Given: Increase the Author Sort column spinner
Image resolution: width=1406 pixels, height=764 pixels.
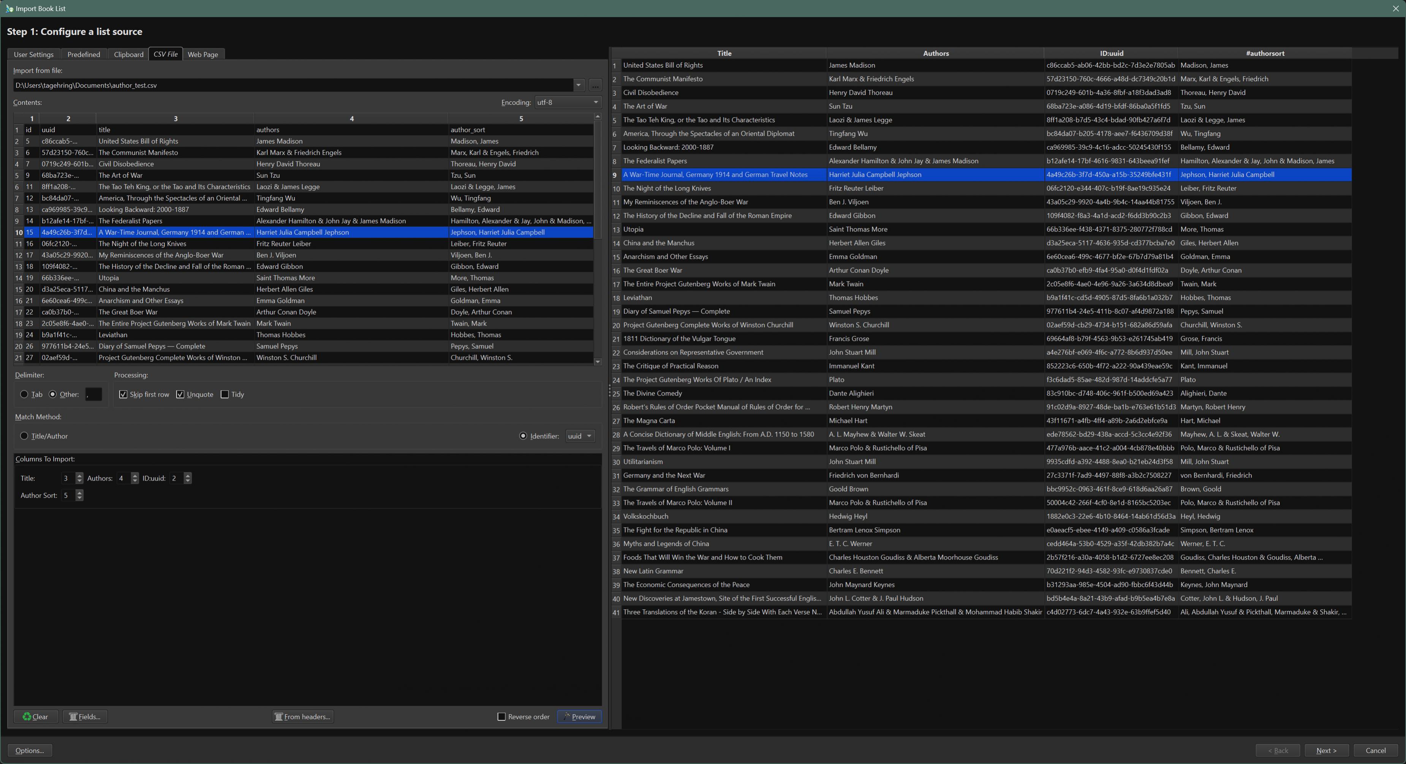Looking at the screenshot, I should (80, 492).
